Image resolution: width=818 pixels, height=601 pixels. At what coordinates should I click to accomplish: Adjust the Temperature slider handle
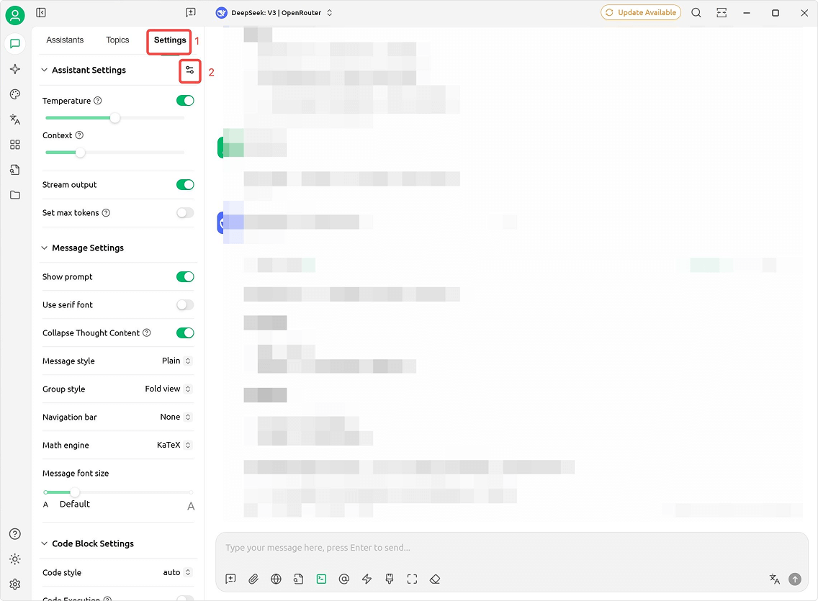(x=114, y=118)
